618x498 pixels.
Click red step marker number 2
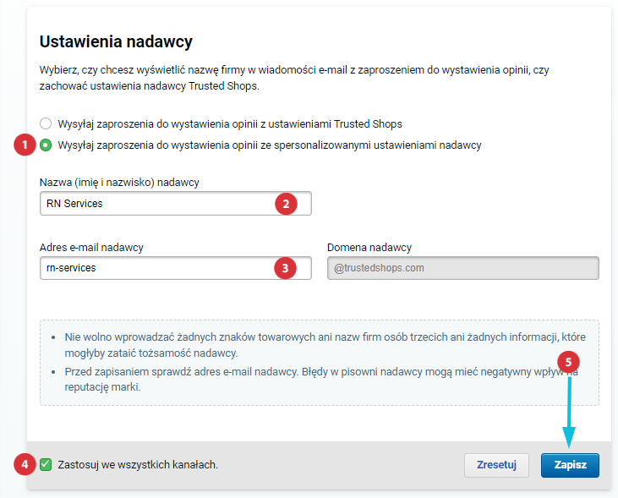click(x=286, y=204)
